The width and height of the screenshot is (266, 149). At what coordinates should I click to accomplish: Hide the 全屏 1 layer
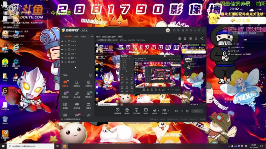(62, 62)
